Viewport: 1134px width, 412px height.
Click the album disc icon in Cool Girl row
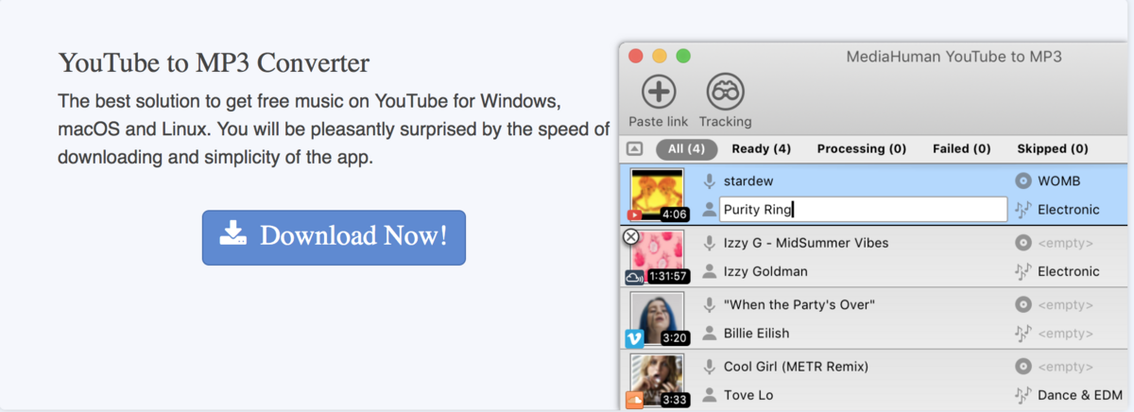click(x=1022, y=367)
